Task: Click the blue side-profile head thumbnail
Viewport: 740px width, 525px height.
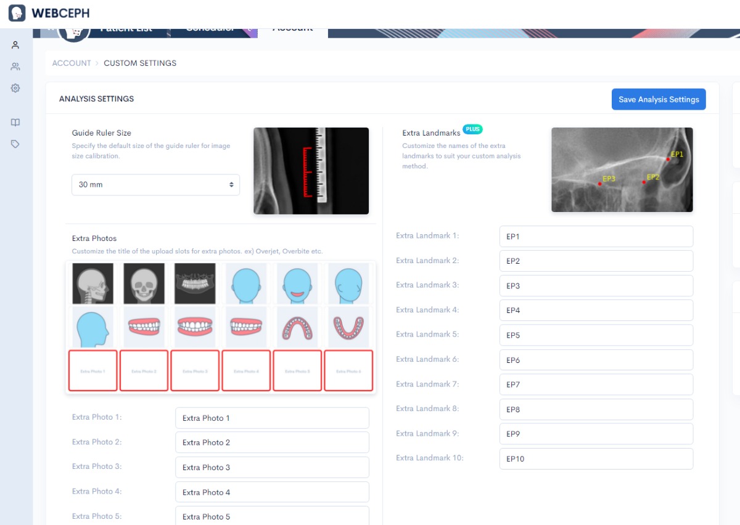Action: coord(92,327)
